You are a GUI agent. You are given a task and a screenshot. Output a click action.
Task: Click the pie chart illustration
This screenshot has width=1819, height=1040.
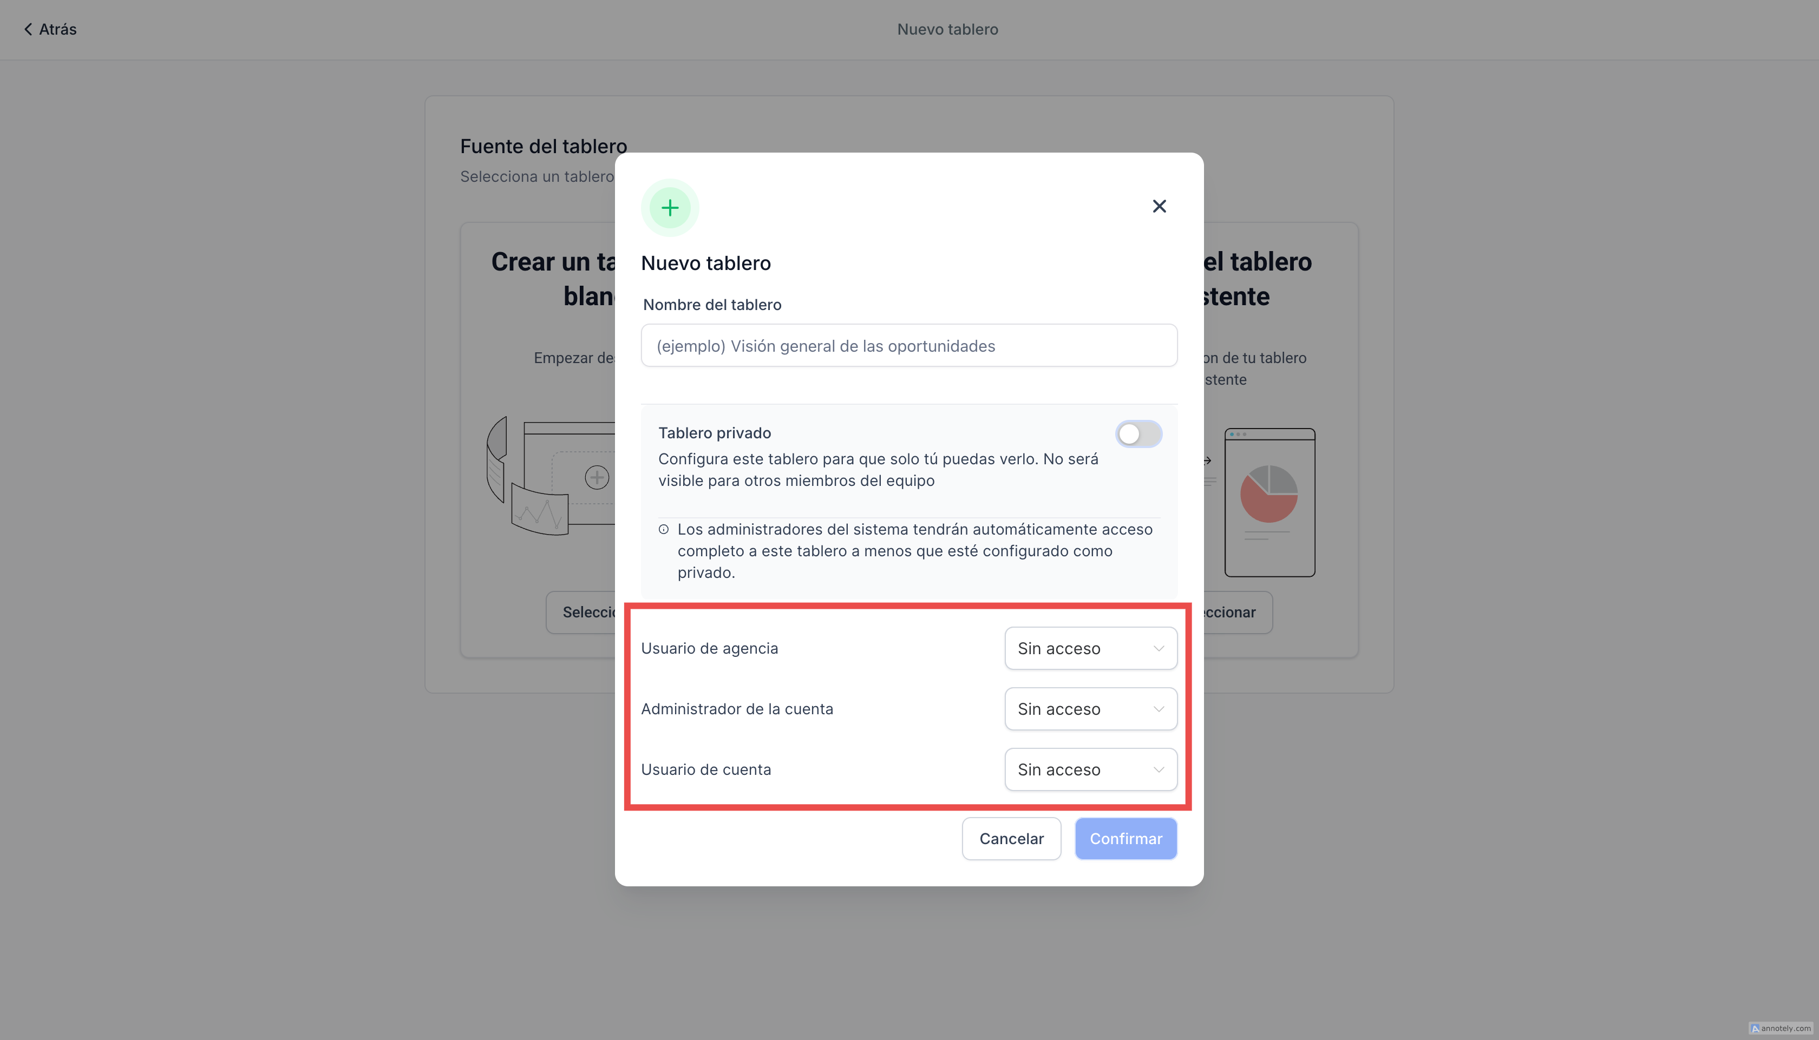point(1268,493)
